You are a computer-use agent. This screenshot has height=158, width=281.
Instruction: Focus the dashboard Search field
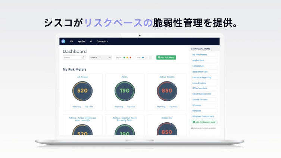(x=72, y=58)
